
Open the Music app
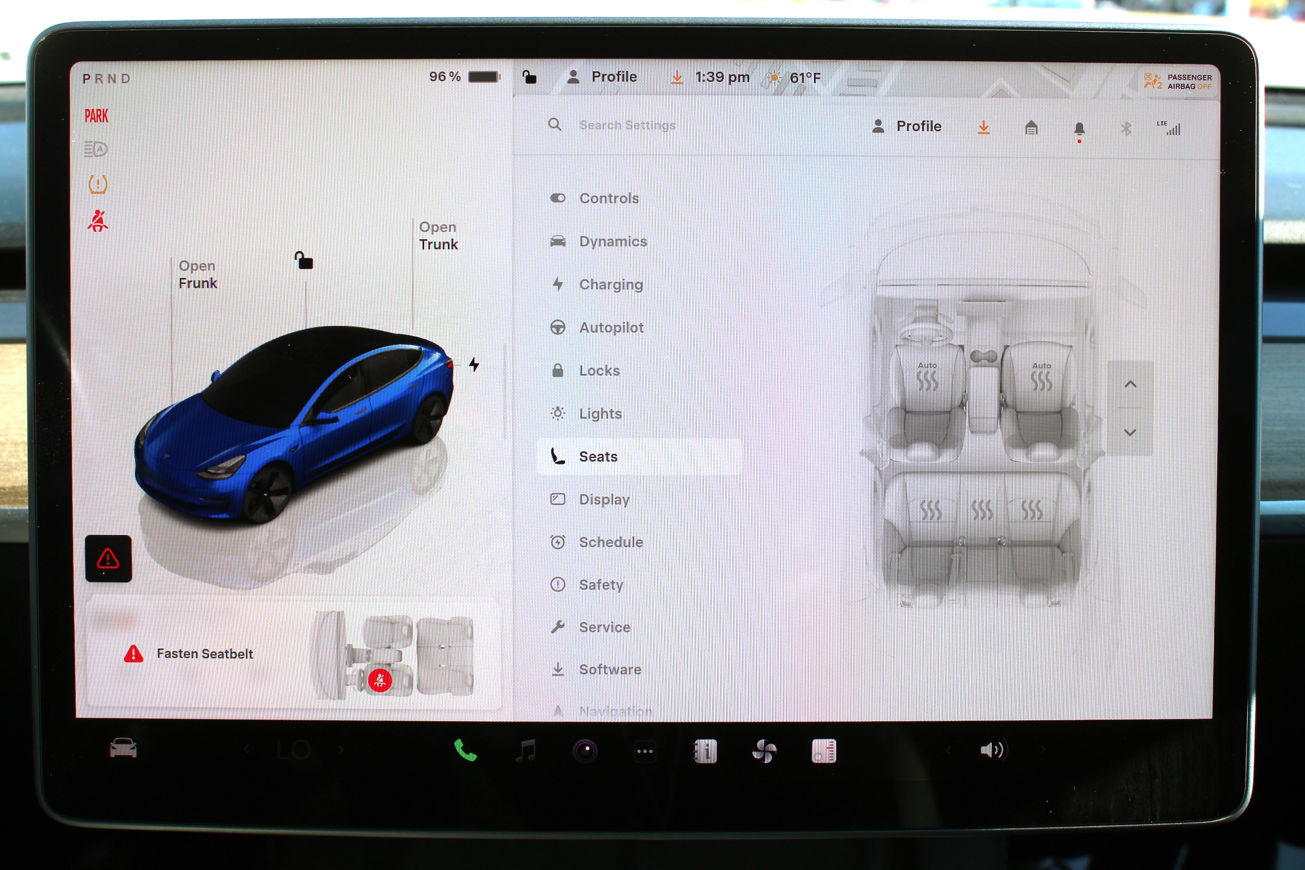click(526, 751)
